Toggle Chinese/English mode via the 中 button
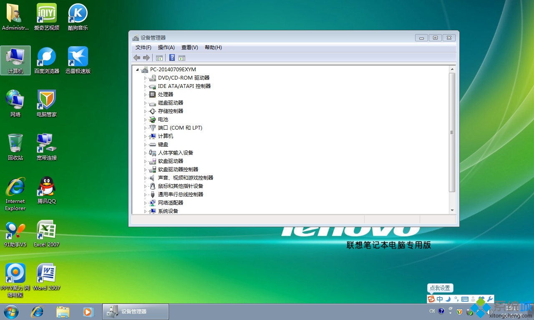This screenshot has width=534, height=320. 440,299
